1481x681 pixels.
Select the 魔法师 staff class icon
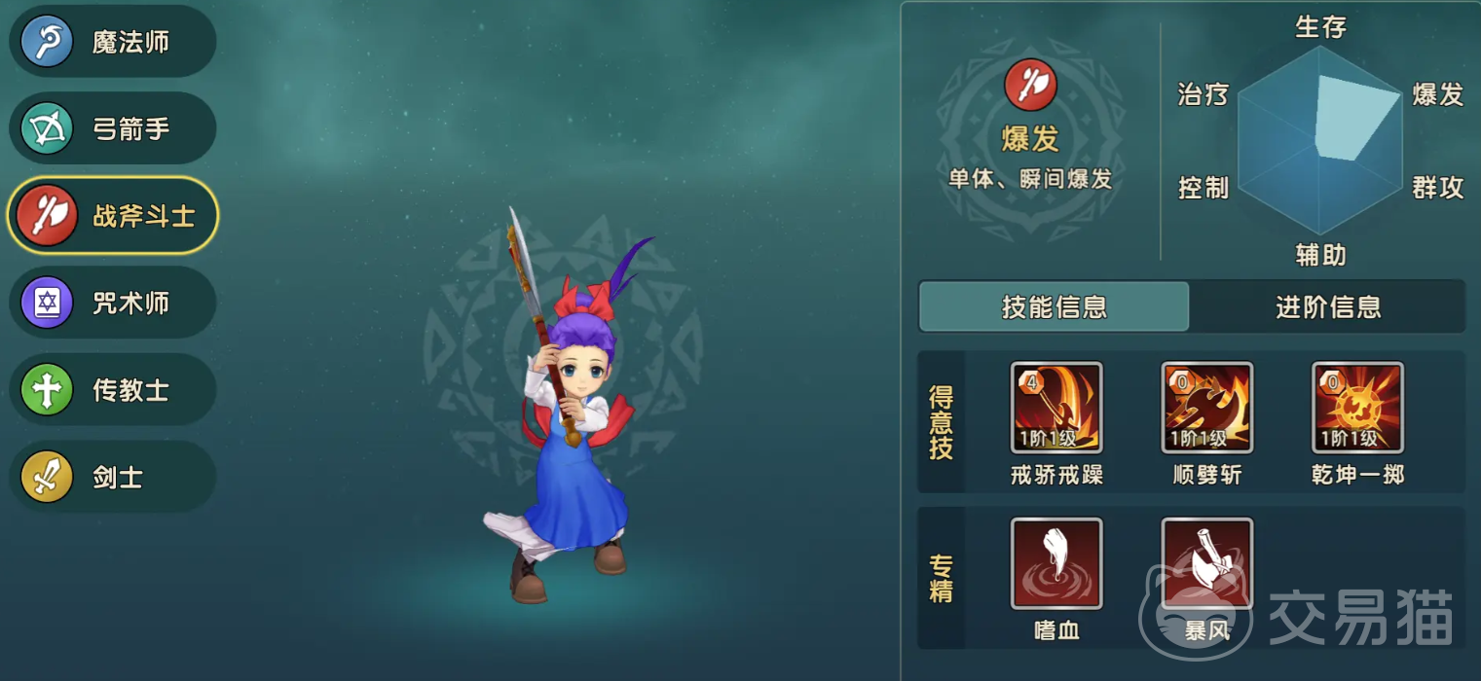pos(47,42)
